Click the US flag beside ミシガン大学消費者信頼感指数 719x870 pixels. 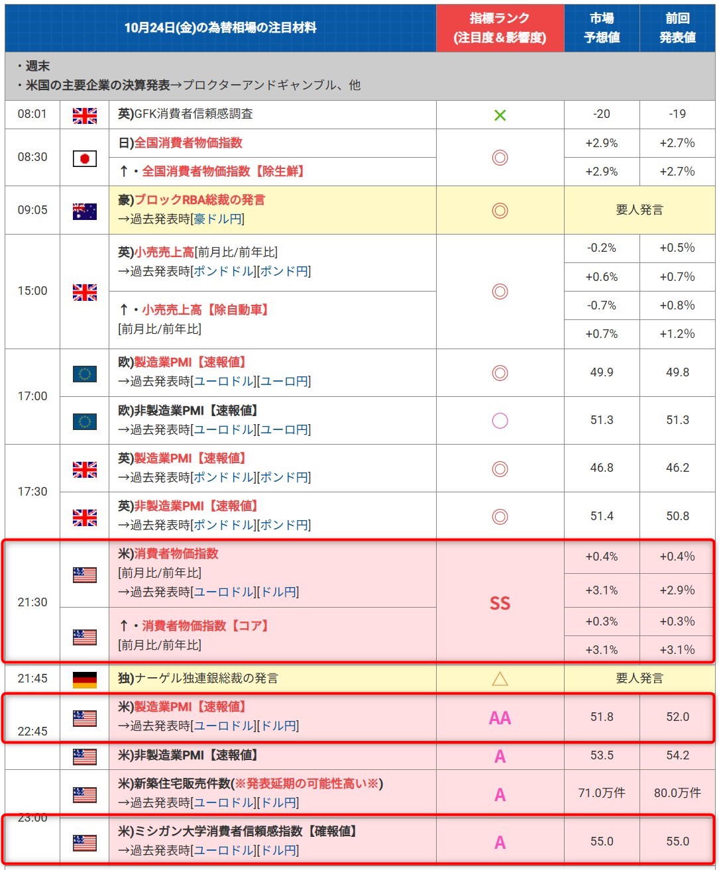tap(84, 843)
